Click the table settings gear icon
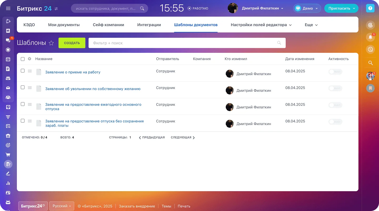This screenshot has width=379, height=211. [29, 59]
